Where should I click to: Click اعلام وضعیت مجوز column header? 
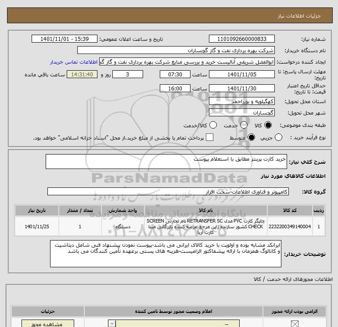click(x=173, y=311)
